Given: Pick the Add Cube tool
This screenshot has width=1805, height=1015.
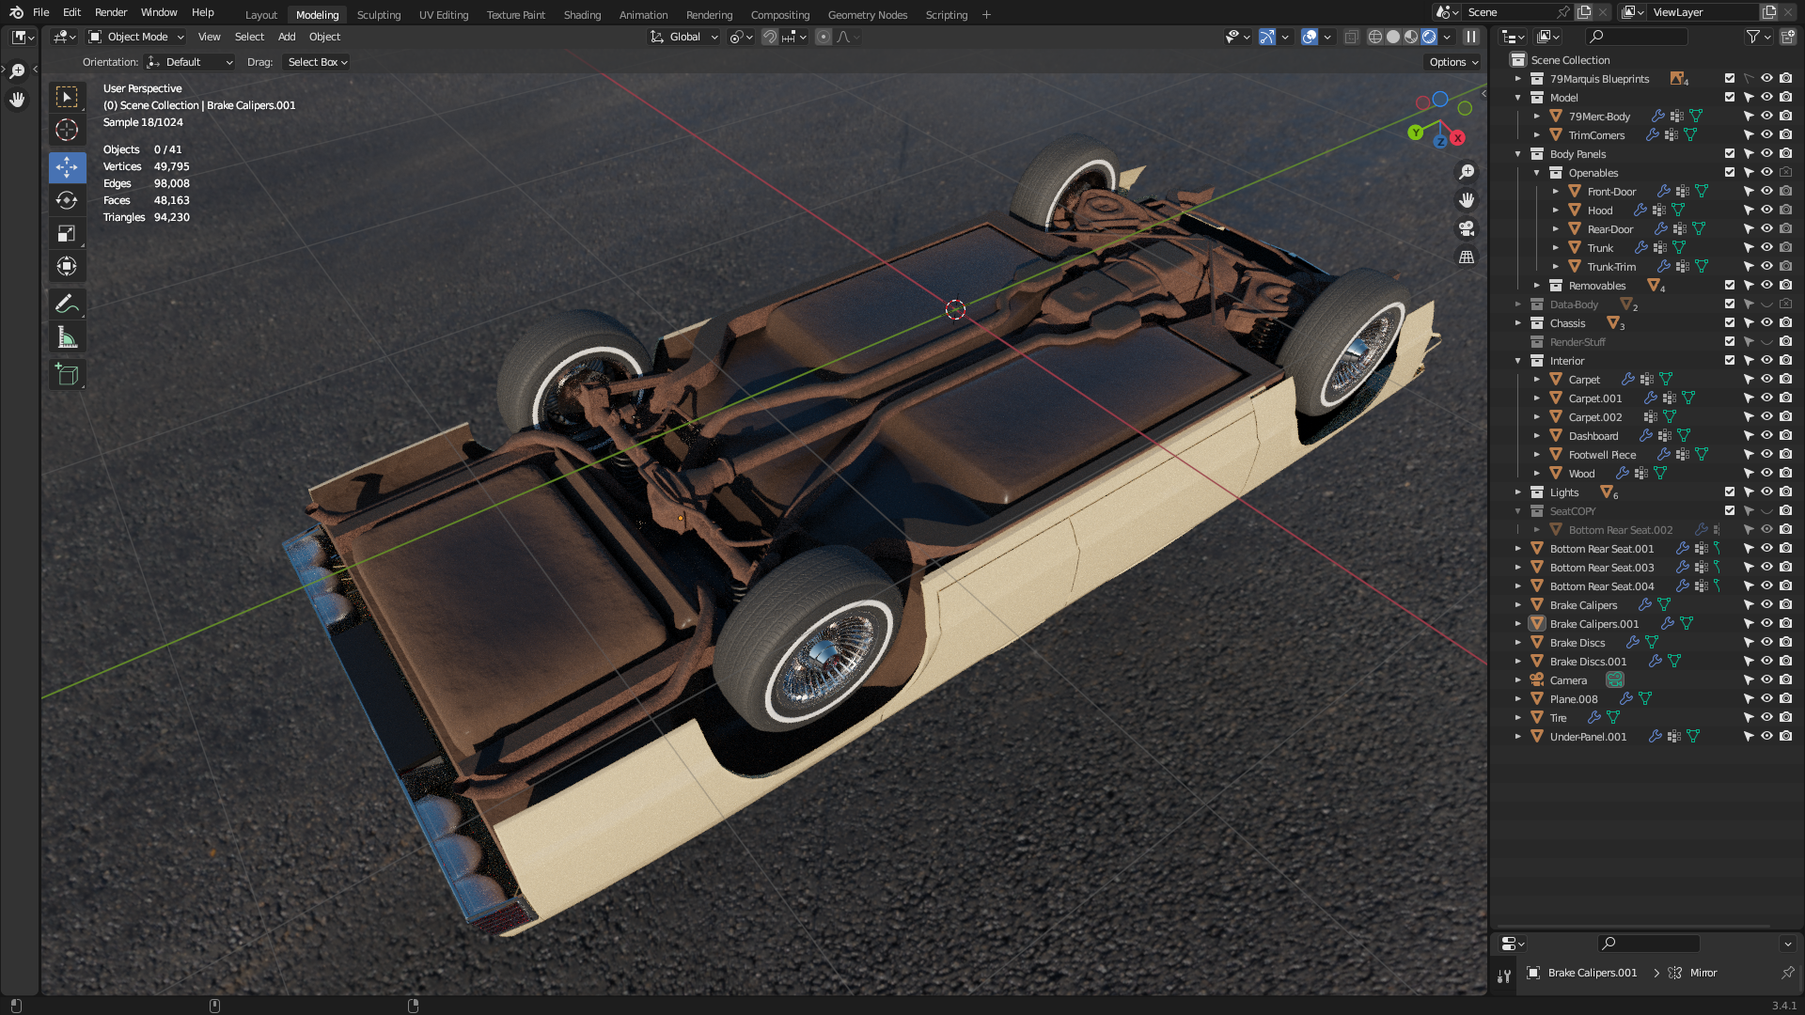Looking at the screenshot, I should [67, 375].
